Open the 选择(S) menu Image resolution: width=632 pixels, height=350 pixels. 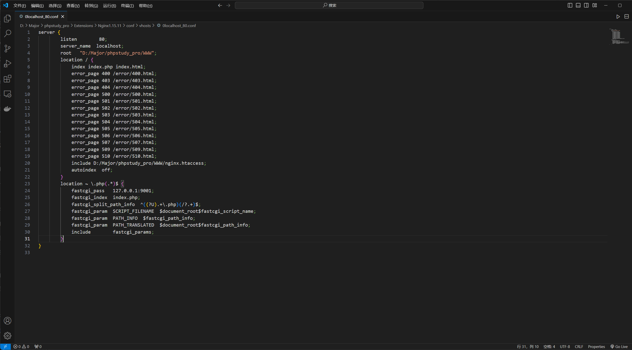click(55, 6)
